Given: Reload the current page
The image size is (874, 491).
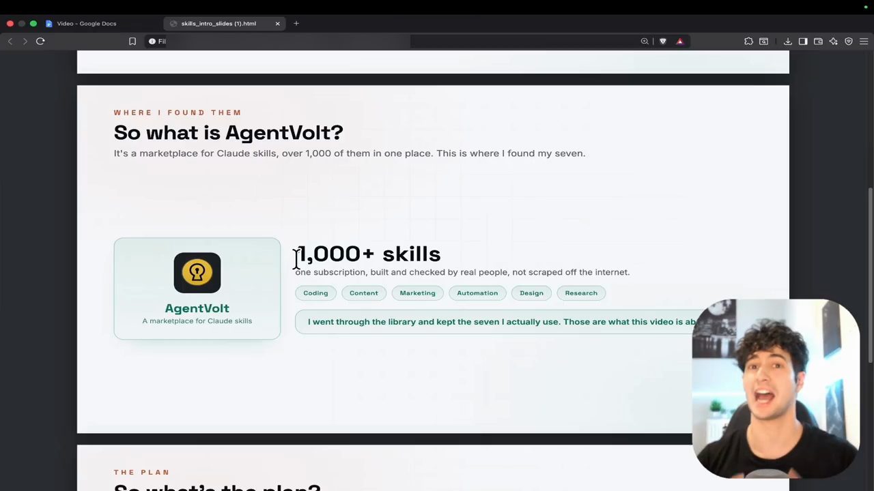Looking at the screenshot, I should [40, 42].
